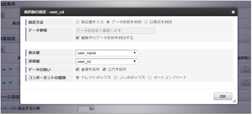Click the dialog title 選択肢の設定 - user_cd

pyautogui.click(x=44, y=12)
